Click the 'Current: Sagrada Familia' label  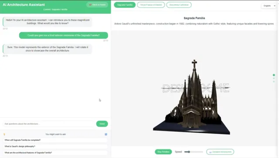55,10
